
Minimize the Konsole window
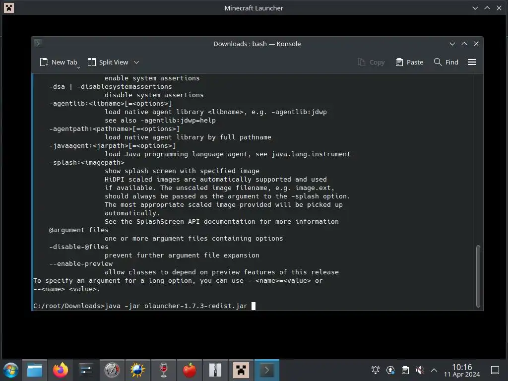coord(452,44)
